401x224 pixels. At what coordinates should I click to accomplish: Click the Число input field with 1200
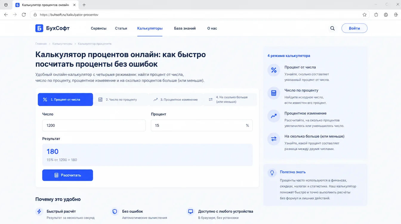94,125
